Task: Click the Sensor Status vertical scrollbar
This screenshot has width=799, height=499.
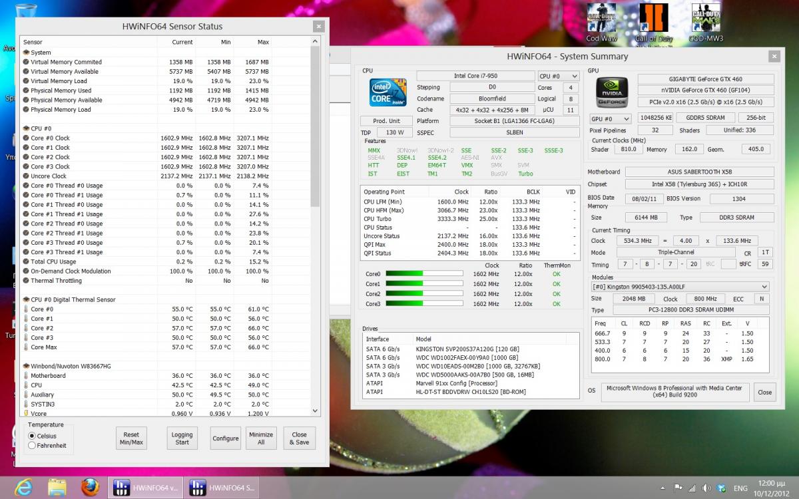Action: pyautogui.click(x=316, y=227)
